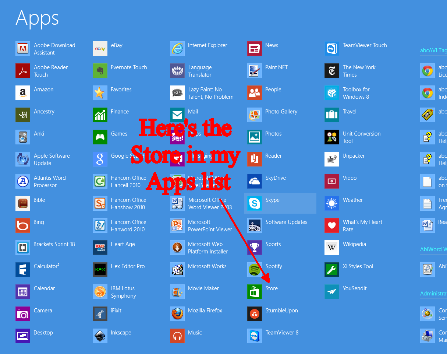Click the Hex Editor Pro icon
447x354 pixels.
(100, 270)
